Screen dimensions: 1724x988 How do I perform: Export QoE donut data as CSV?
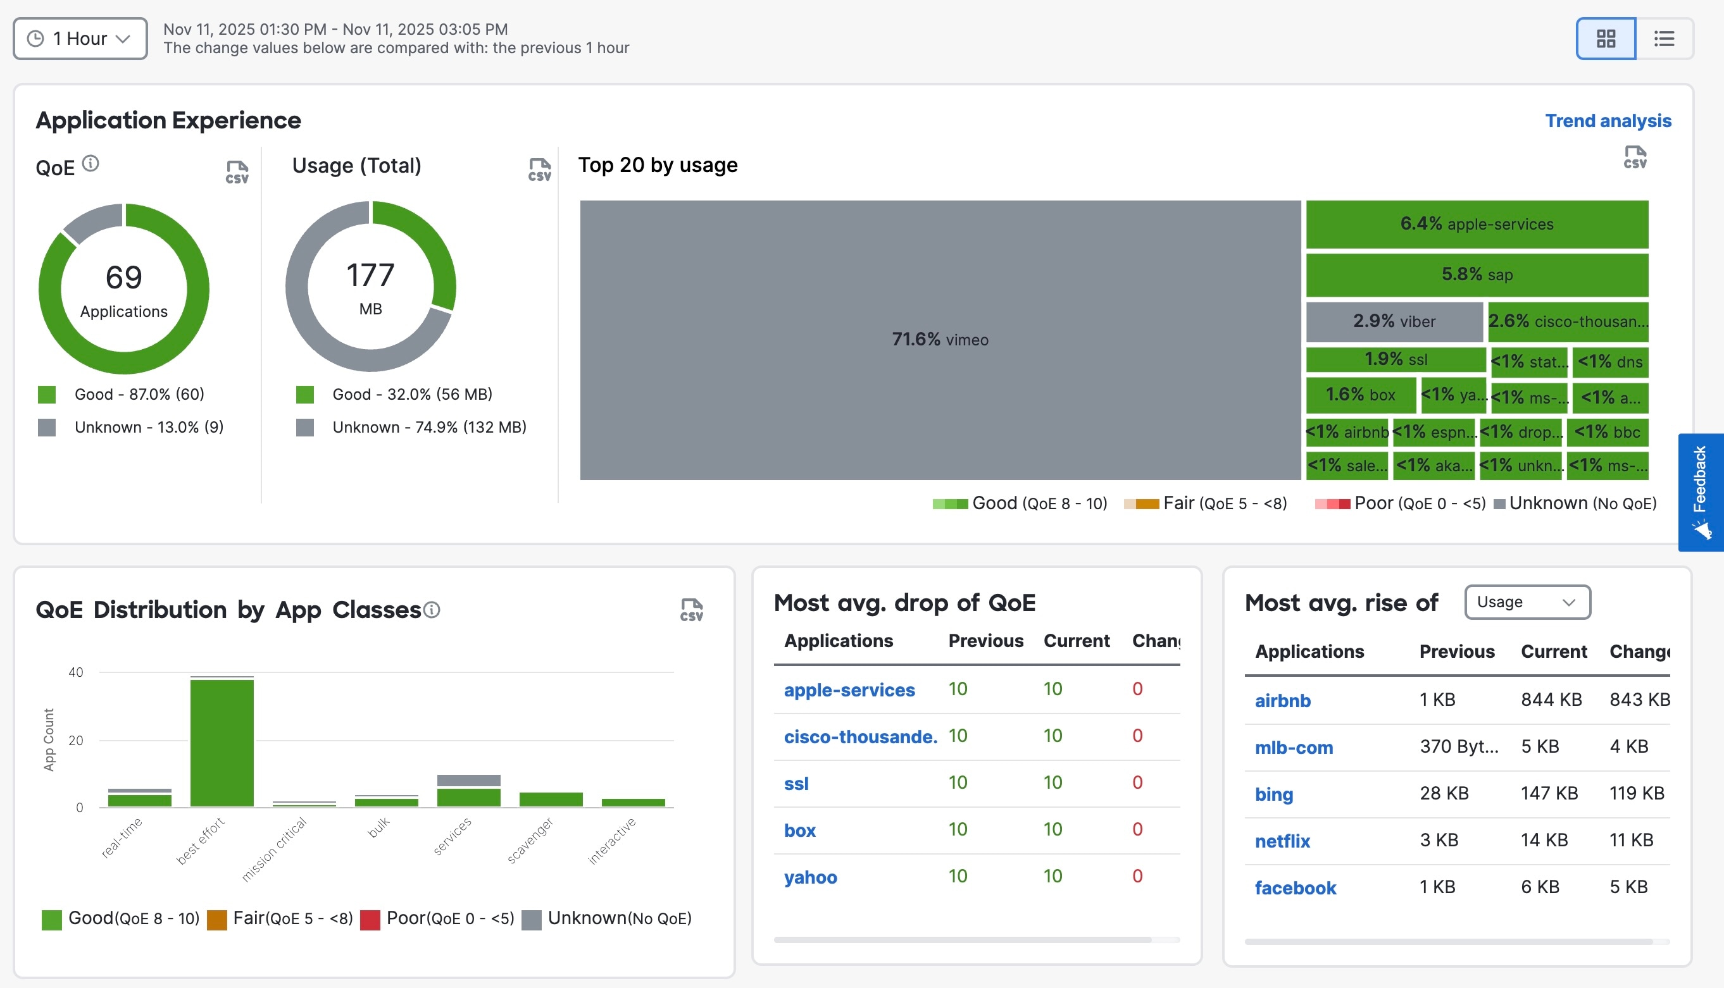(237, 171)
